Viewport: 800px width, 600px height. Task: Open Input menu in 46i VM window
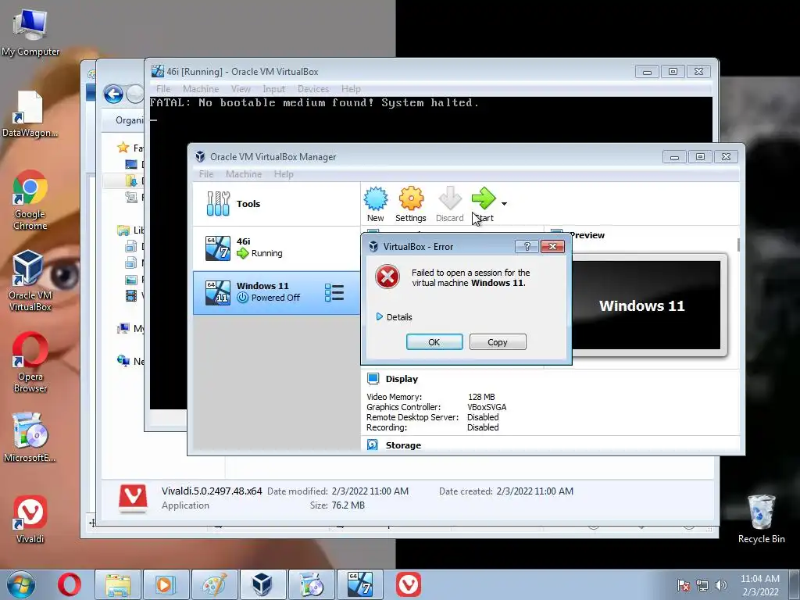(x=274, y=89)
